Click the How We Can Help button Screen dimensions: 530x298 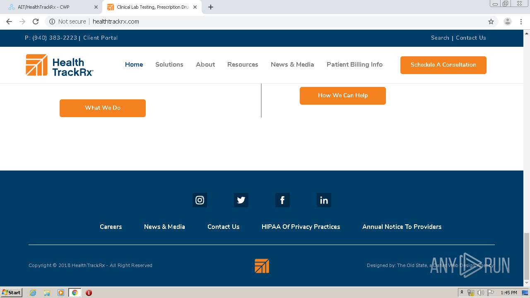coord(343,96)
